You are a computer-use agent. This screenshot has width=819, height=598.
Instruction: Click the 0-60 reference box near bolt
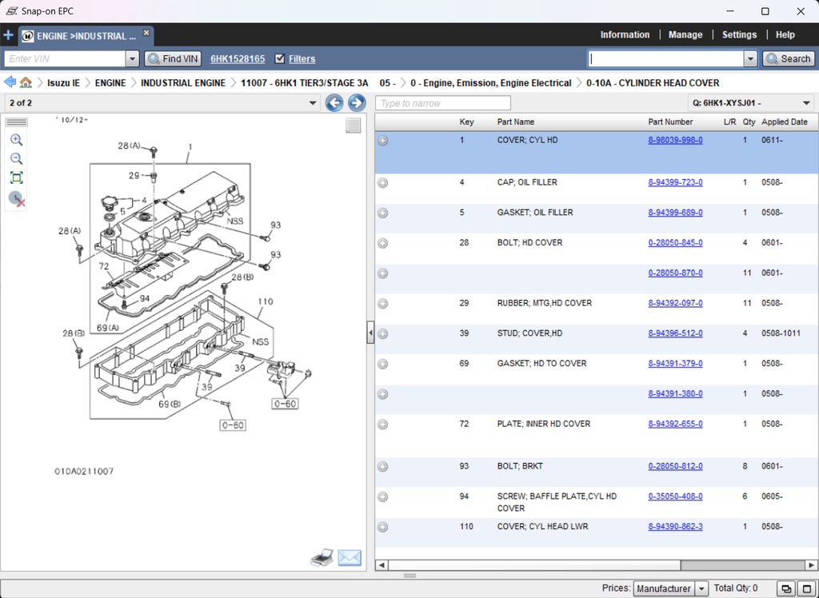coord(233,425)
